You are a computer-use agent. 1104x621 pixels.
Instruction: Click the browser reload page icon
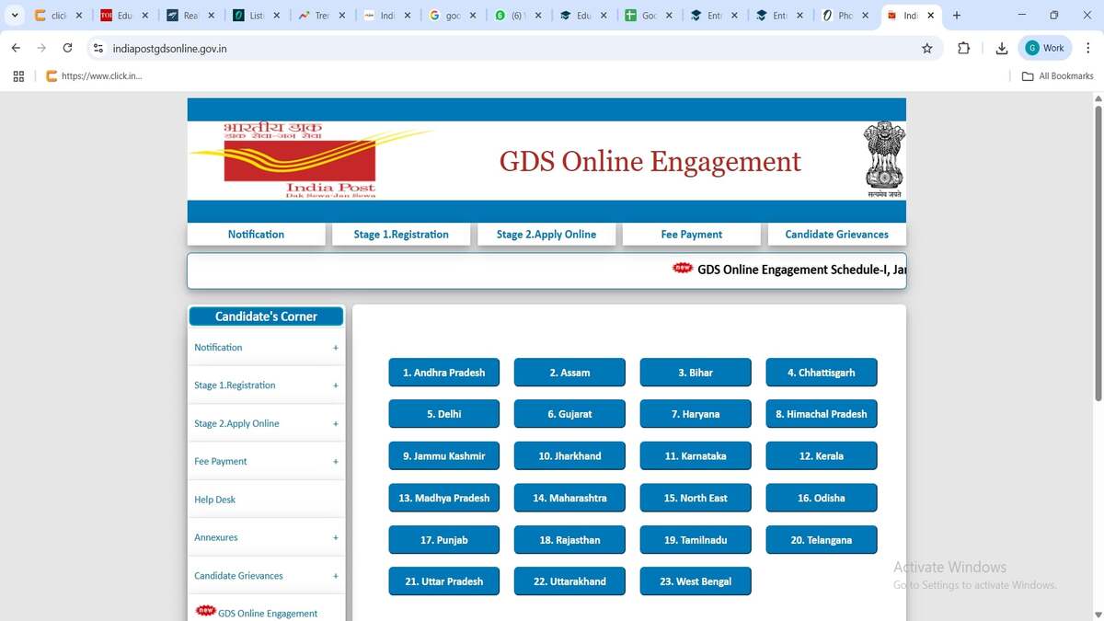[67, 48]
